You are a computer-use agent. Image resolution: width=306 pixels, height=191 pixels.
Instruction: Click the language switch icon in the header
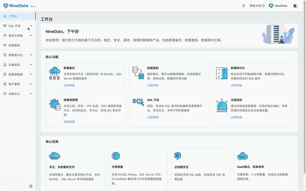click(x=295, y=6)
